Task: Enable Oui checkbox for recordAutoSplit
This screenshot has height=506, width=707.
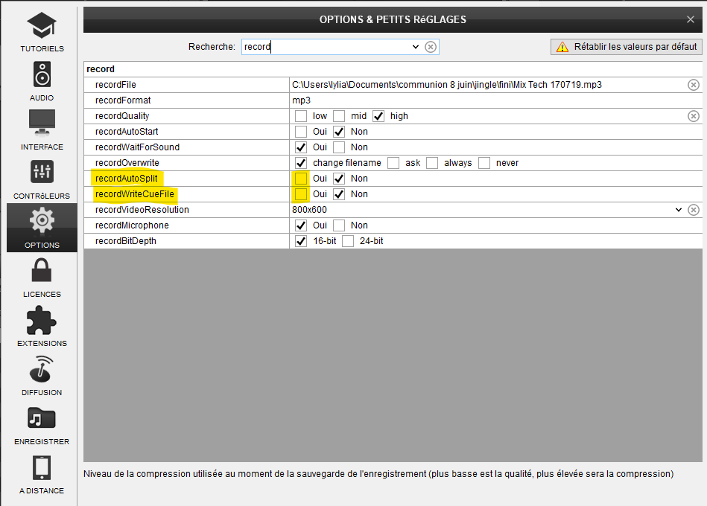Action: 301,179
